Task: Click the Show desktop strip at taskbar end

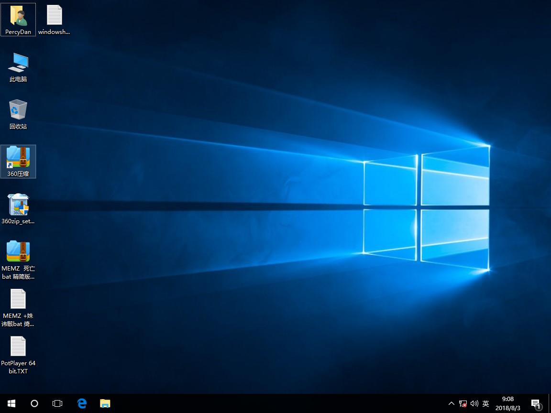Action: [x=549, y=403]
